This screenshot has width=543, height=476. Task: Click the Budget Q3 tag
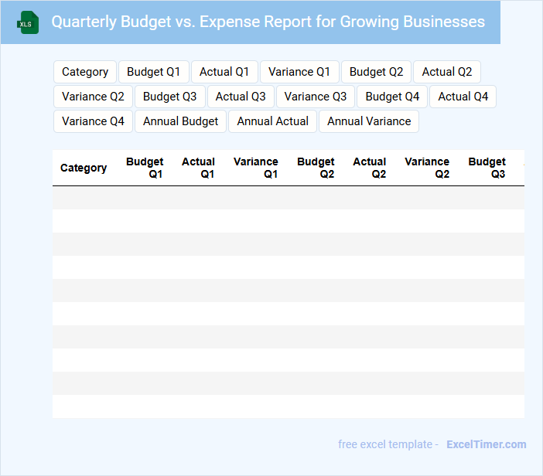(x=169, y=97)
